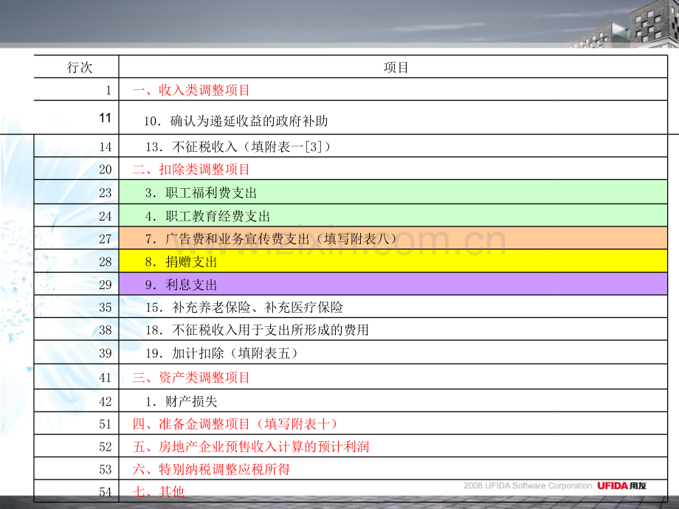
Task: Click row number 42 cell
Action: pos(76,401)
